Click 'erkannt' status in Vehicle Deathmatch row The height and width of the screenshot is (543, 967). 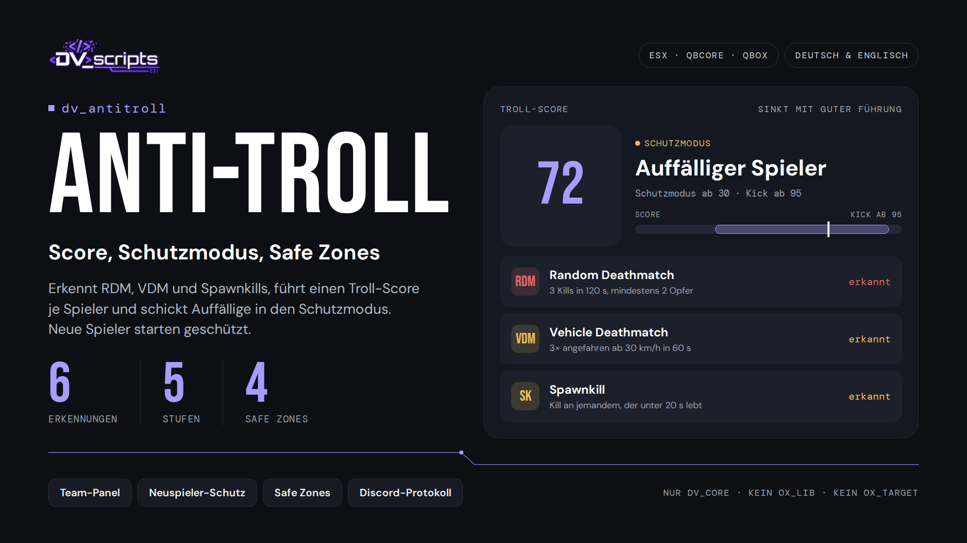(x=869, y=339)
